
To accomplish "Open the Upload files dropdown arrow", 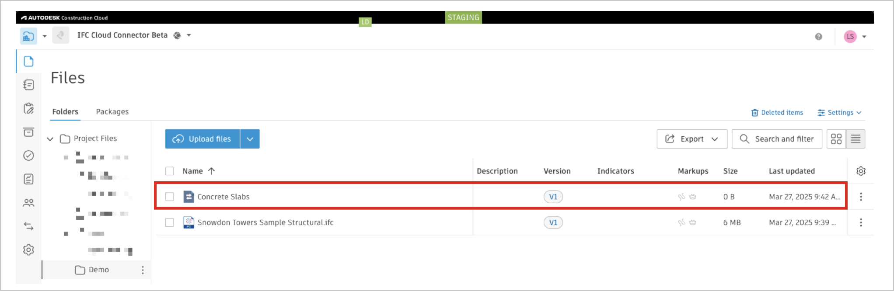I will click(x=250, y=139).
